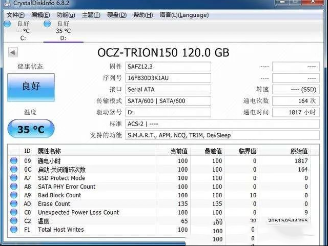Image resolution: width=328 pixels, height=246 pixels.
Task: Click the supported features field with S.M.A.R.T.
Action: 222,135
